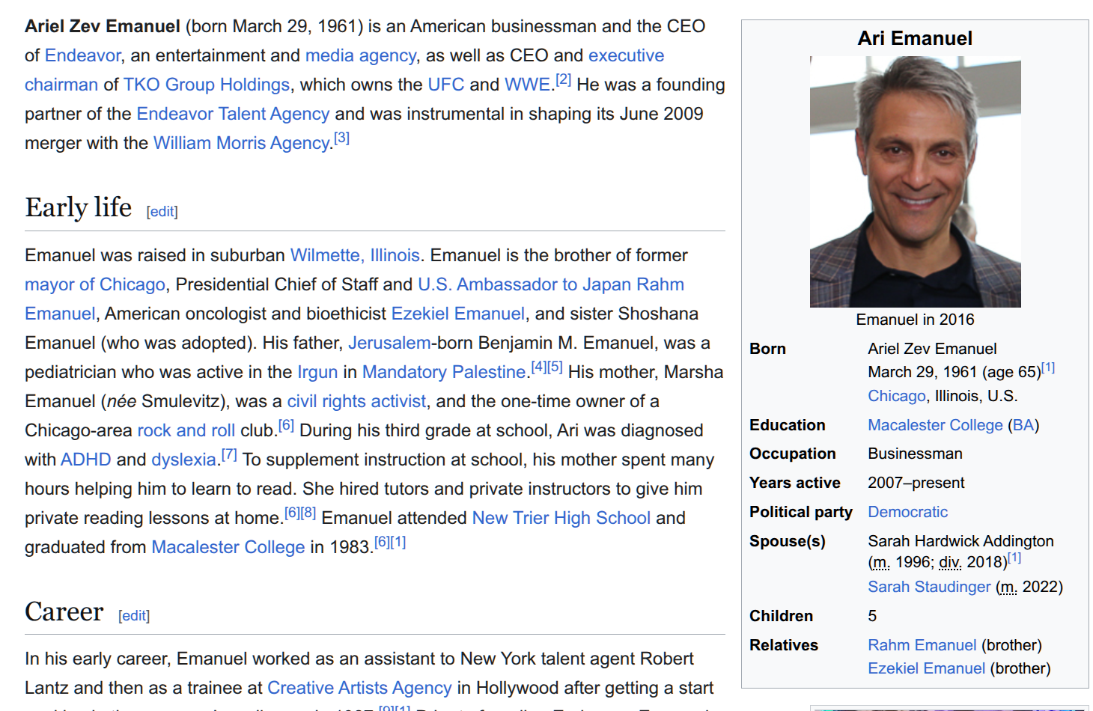Open Macalester College link in the Education row
Image resolution: width=1093 pixels, height=711 pixels.
click(x=935, y=425)
